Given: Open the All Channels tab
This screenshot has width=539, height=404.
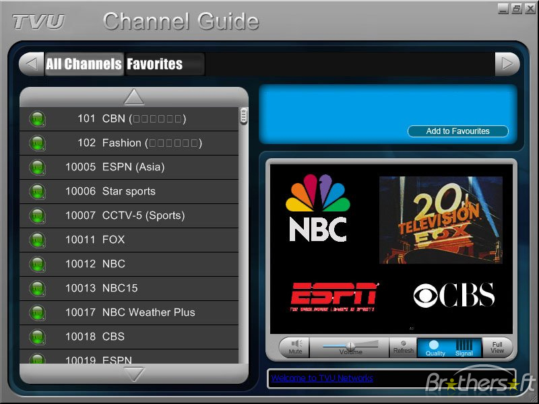Looking at the screenshot, I should (84, 64).
